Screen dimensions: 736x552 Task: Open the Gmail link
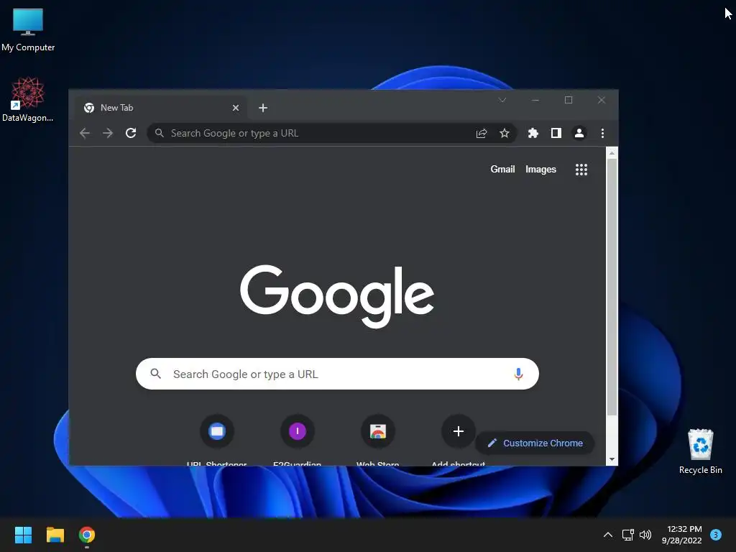coord(502,170)
